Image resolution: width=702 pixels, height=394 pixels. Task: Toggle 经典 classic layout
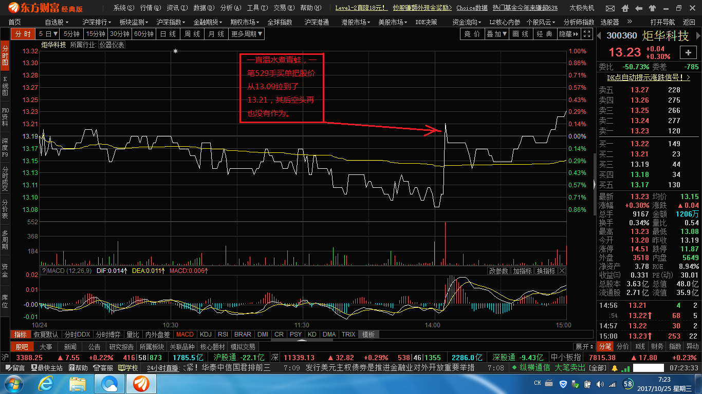(x=545, y=34)
